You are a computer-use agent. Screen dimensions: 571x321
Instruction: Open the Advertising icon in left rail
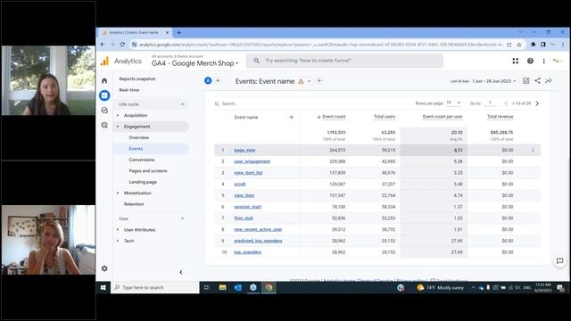point(104,125)
